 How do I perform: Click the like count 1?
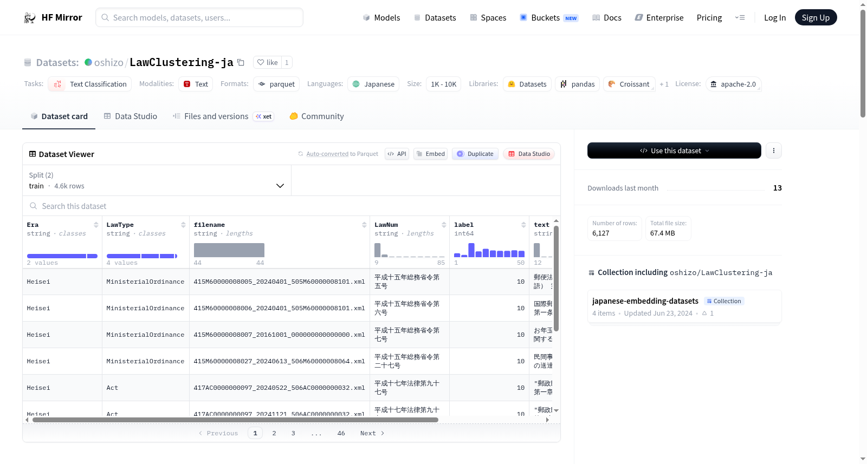[x=287, y=63]
